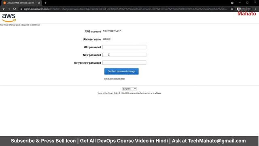Click Confirm password change button
This screenshot has height=146, width=259.
pos(121,71)
